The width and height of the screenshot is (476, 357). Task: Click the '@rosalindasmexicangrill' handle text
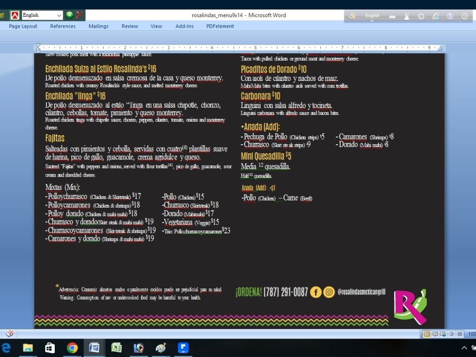click(362, 292)
